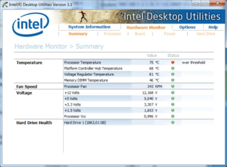Click Hard Drive 1 green health icon

[x=173, y=122]
